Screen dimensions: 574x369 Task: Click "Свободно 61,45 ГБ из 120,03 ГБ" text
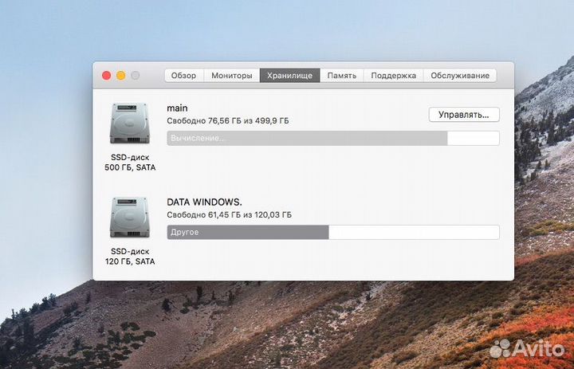coord(229,215)
